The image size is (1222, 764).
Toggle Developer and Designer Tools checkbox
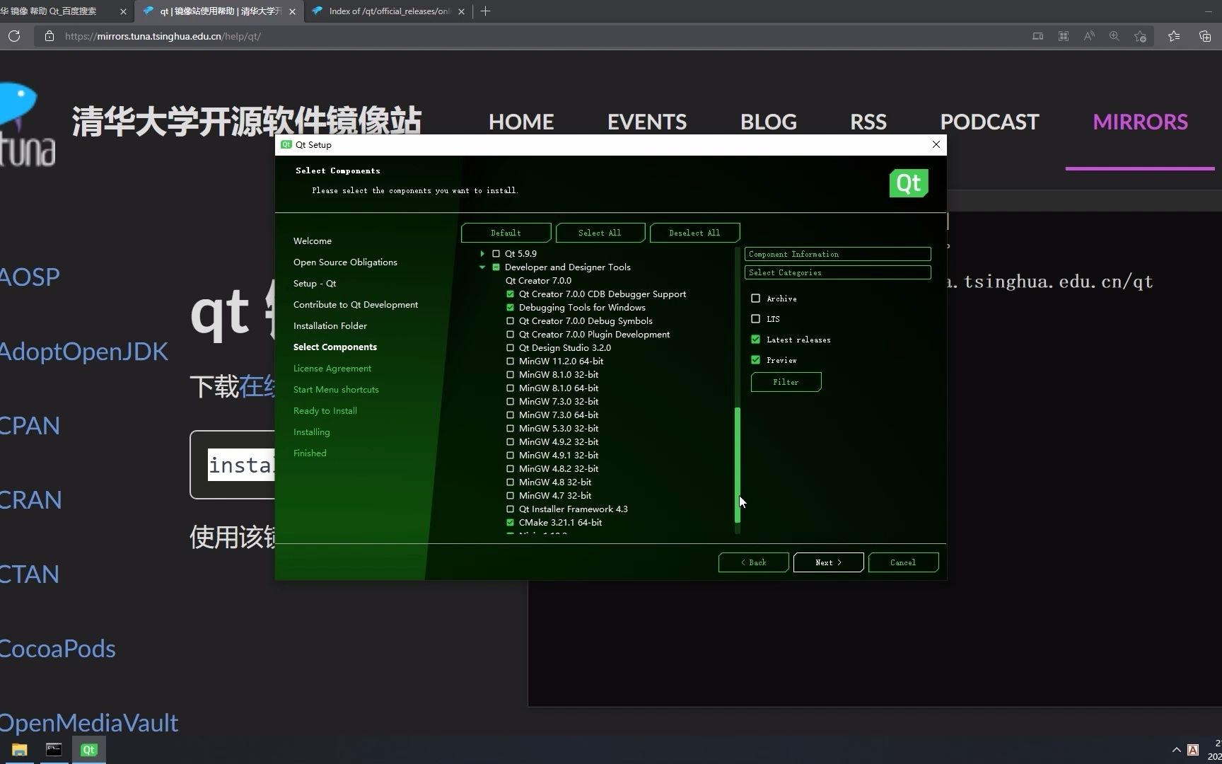(x=496, y=267)
